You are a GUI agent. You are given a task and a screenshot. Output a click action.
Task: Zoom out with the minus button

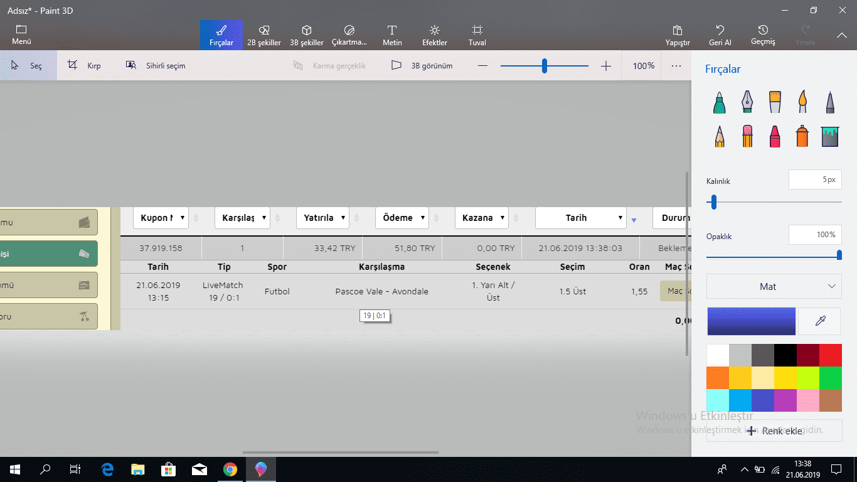click(x=482, y=66)
